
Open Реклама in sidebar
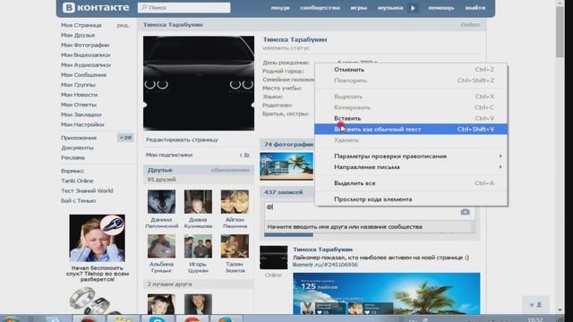click(73, 157)
